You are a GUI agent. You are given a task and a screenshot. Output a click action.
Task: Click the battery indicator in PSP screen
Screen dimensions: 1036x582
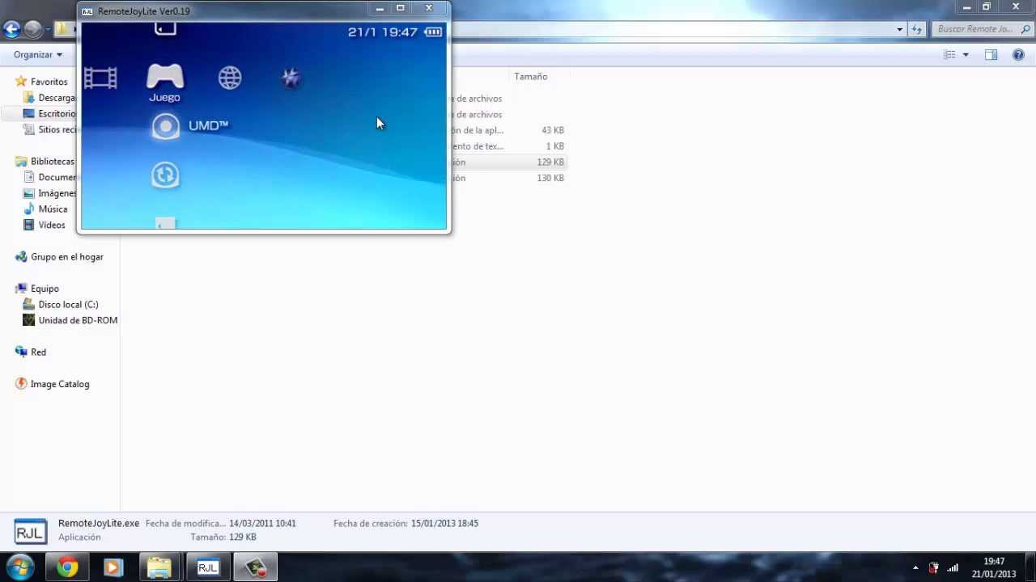[x=434, y=32]
